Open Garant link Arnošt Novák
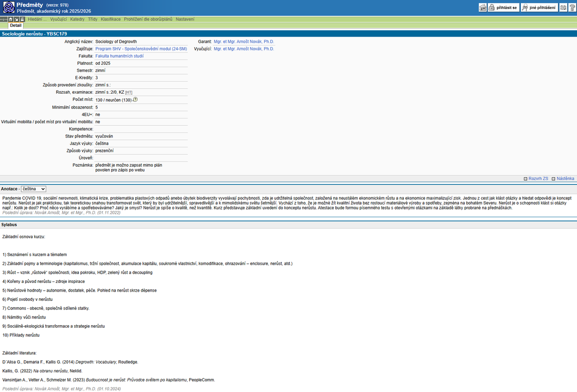This screenshot has height=392, width=577. click(x=244, y=42)
